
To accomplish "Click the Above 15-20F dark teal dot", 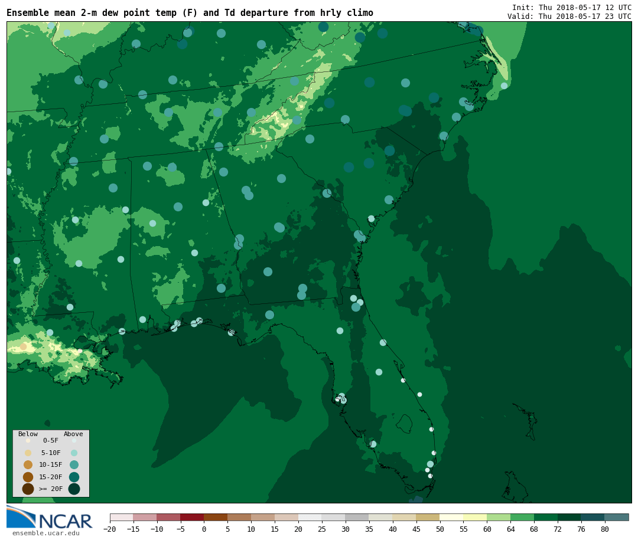I will (x=74, y=477).
